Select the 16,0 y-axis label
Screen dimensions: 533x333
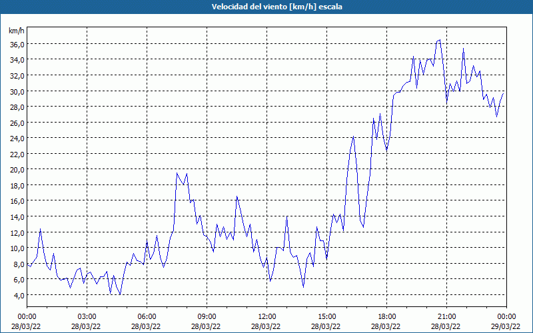point(16,201)
